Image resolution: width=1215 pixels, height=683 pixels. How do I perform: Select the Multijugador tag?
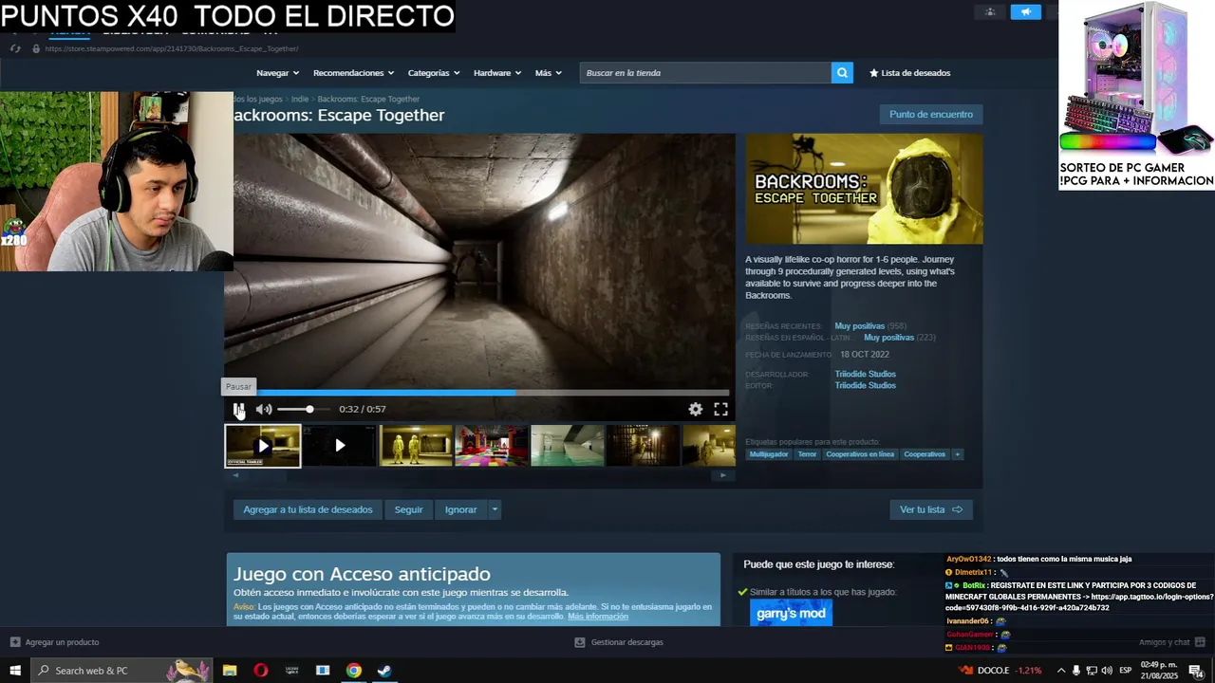(x=769, y=454)
